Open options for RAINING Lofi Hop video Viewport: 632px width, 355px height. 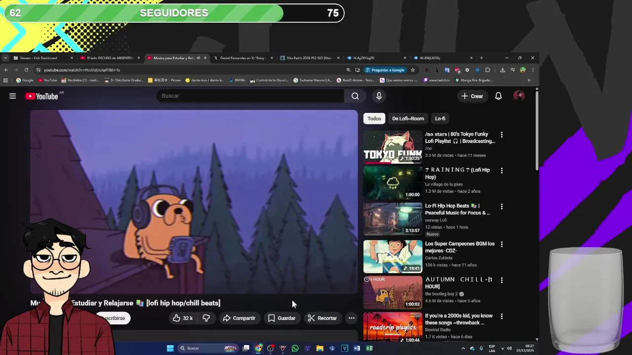tap(502, 171)
